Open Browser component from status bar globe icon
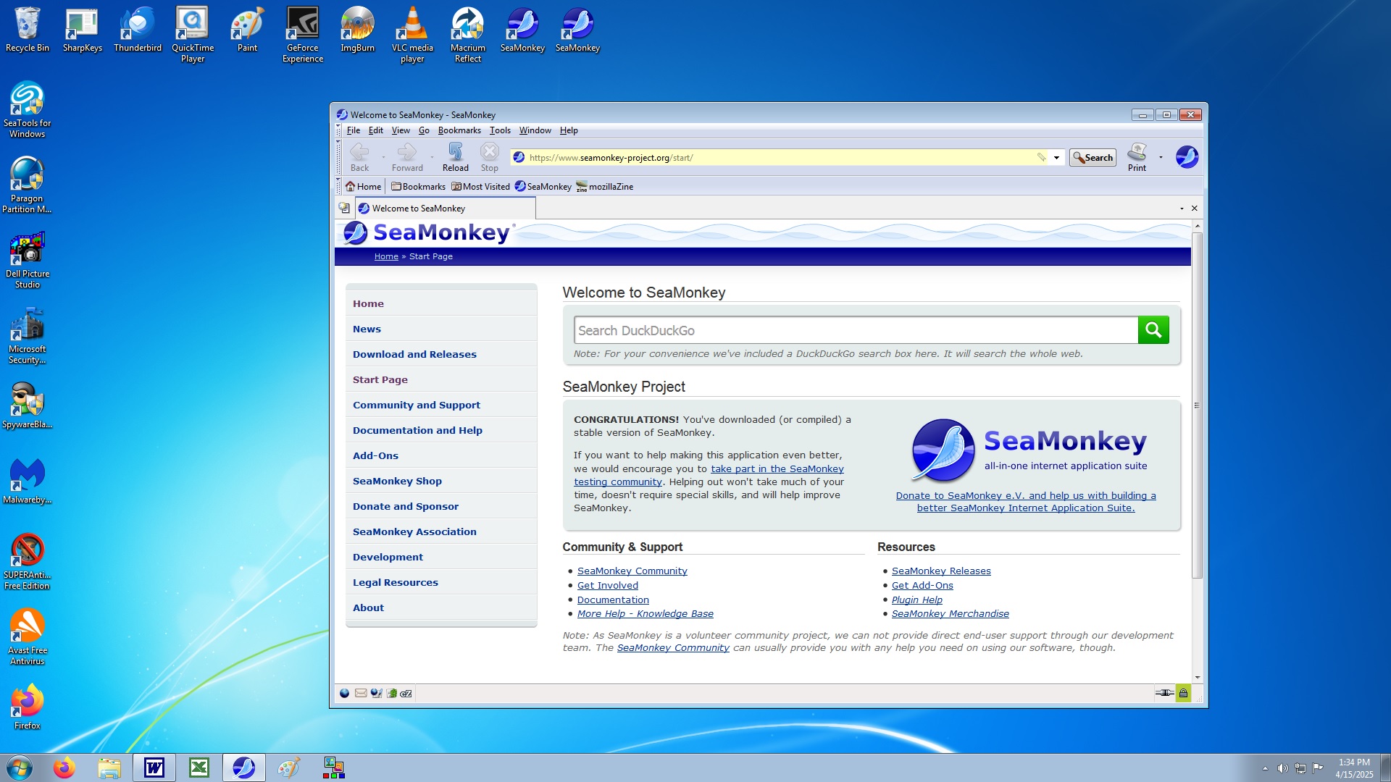The height and width of the screenshot is (782, 1391). pos(344,694)
